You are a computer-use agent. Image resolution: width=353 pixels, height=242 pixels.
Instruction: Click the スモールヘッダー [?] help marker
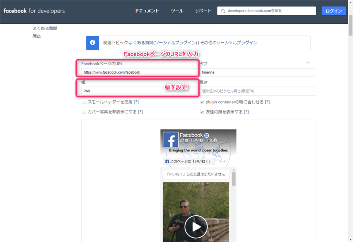pos(136,102)
